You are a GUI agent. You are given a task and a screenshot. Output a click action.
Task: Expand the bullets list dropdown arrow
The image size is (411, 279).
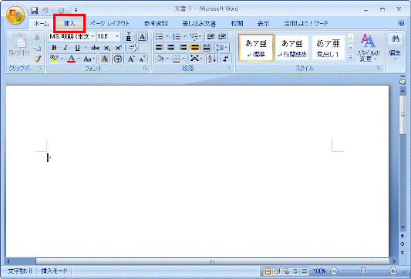(x=167, y=37)
